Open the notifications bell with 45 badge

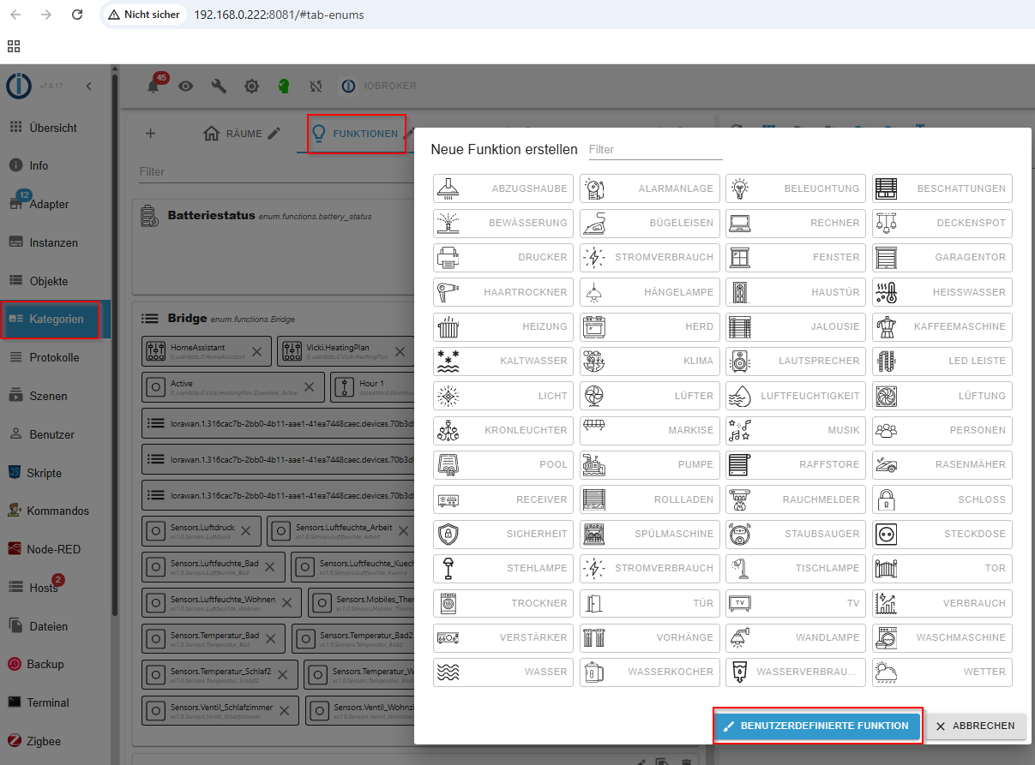coord(154,85)
